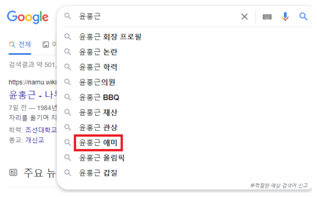
Task: Clear the search box with X icon
Action: [x=244, y=17]
